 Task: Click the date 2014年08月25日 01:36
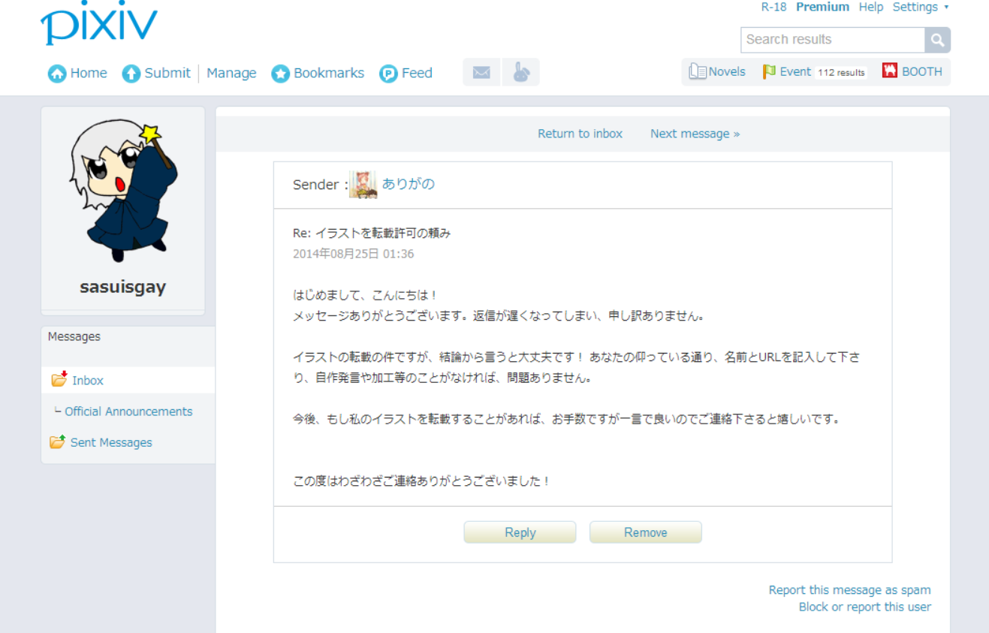coord(353,254)
